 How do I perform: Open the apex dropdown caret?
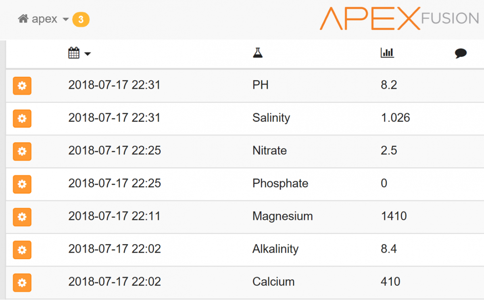point(66,19)
